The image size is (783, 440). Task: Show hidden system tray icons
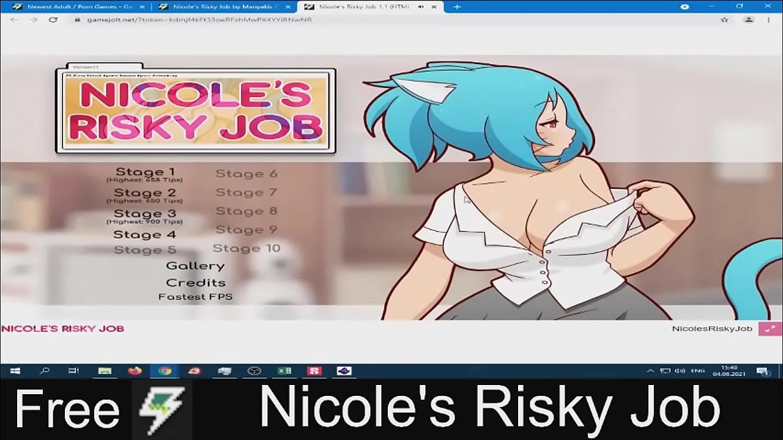tap(650, 371)
